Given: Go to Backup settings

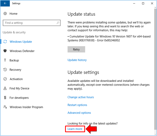Looking at the screenshot, I should click(14, 60).
